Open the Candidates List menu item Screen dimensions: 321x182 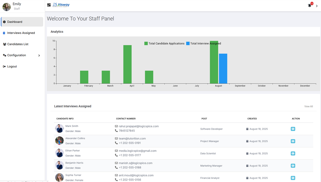(18, 44)
